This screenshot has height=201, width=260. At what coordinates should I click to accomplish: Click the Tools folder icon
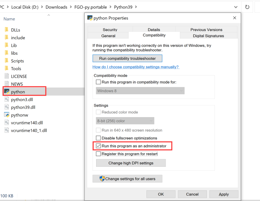(x=7, y=68)
